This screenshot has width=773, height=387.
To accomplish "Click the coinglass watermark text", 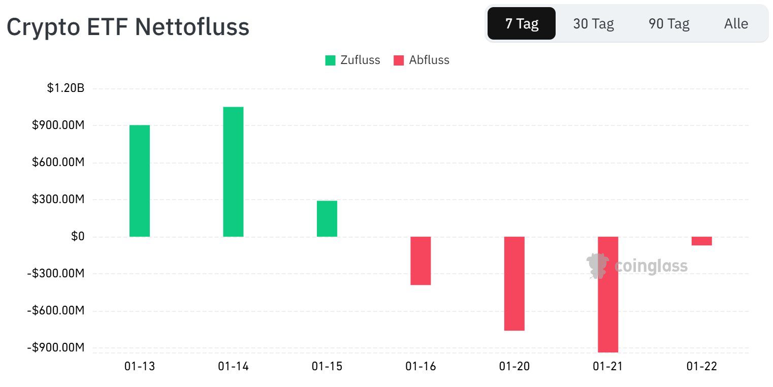I will click(651, 266).
